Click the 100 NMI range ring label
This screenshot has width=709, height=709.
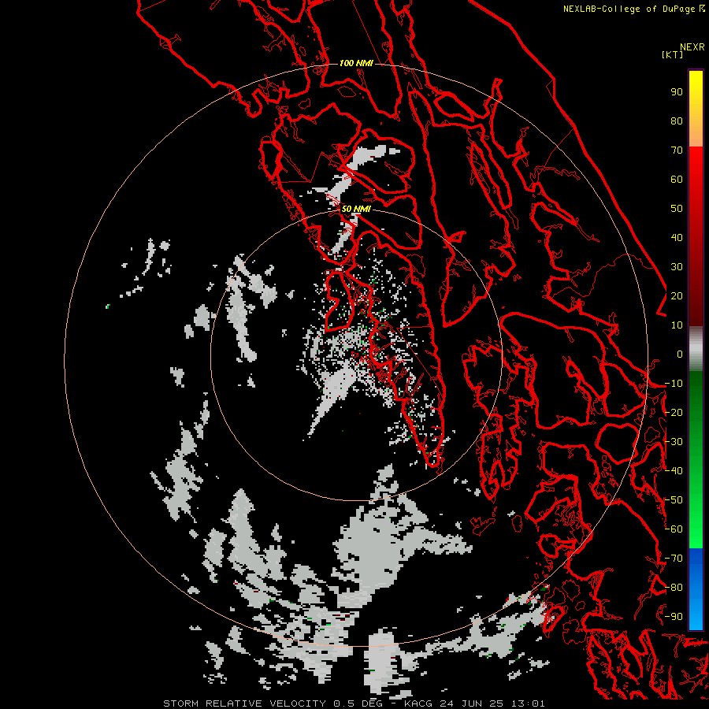click(x=356, y=63)
